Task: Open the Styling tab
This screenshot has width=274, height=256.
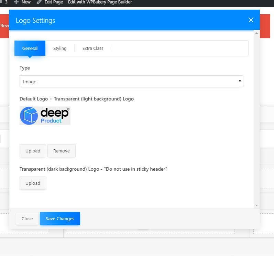Action: (x=60, y=48)
